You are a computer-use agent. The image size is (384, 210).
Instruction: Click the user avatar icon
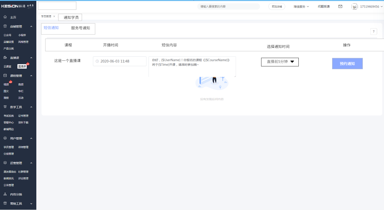coord(355,7)
